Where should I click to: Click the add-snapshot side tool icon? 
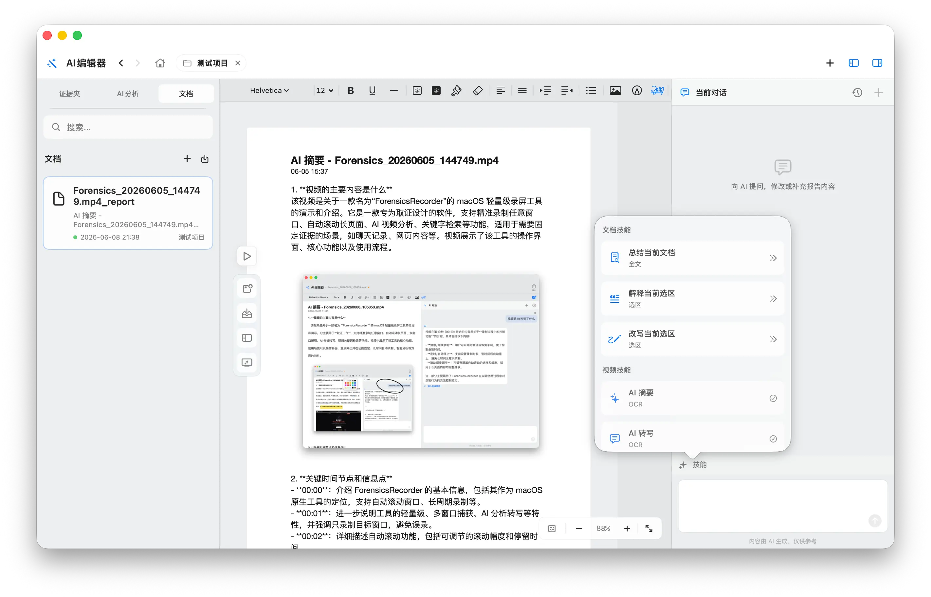[x=246, y=288]
